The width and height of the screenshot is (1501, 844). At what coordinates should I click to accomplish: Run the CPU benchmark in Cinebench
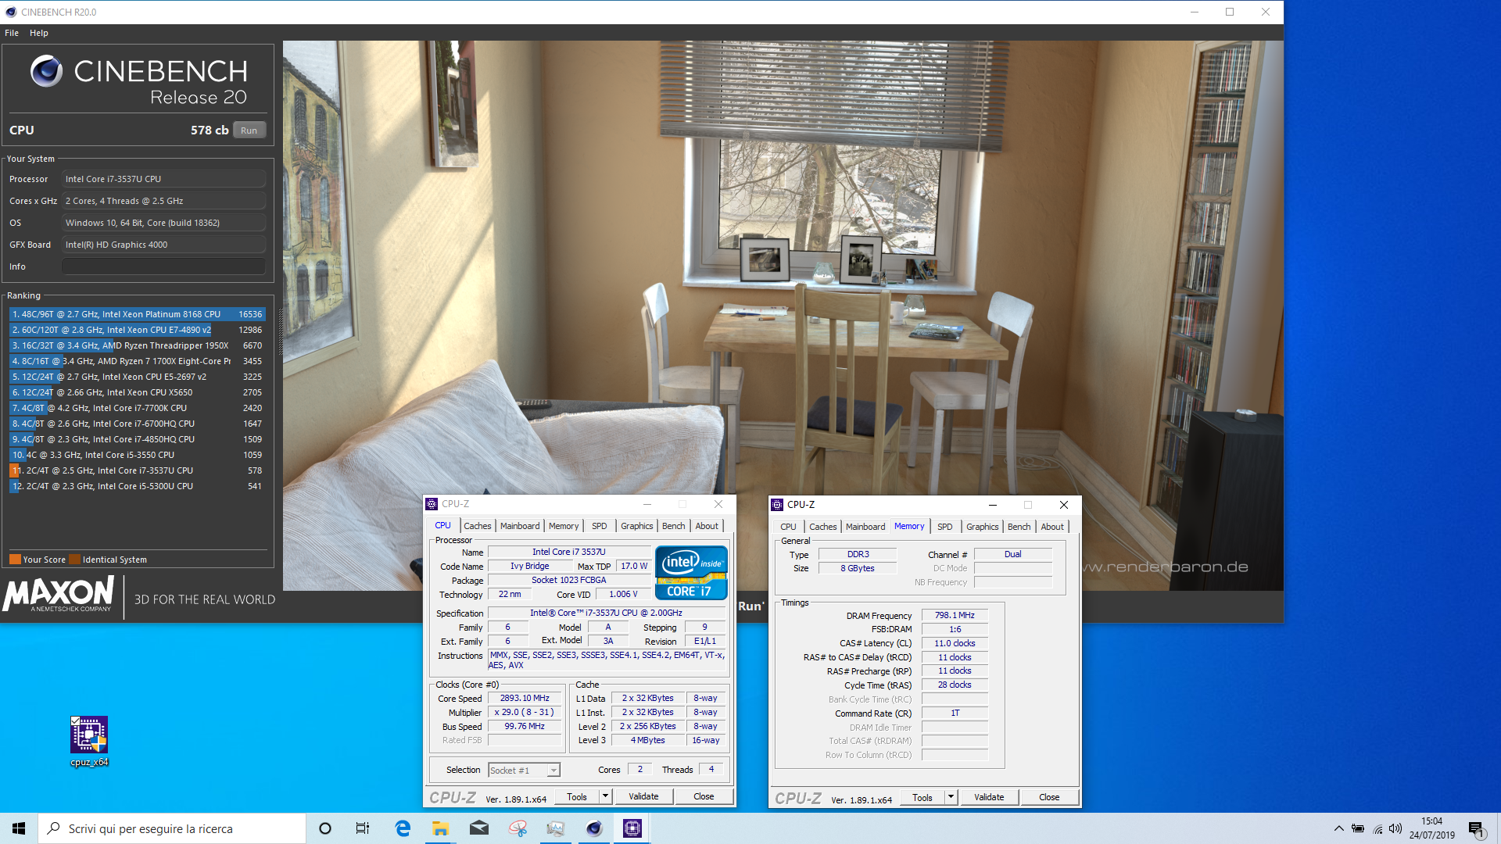pyautogui.click(x=249, y=131)
